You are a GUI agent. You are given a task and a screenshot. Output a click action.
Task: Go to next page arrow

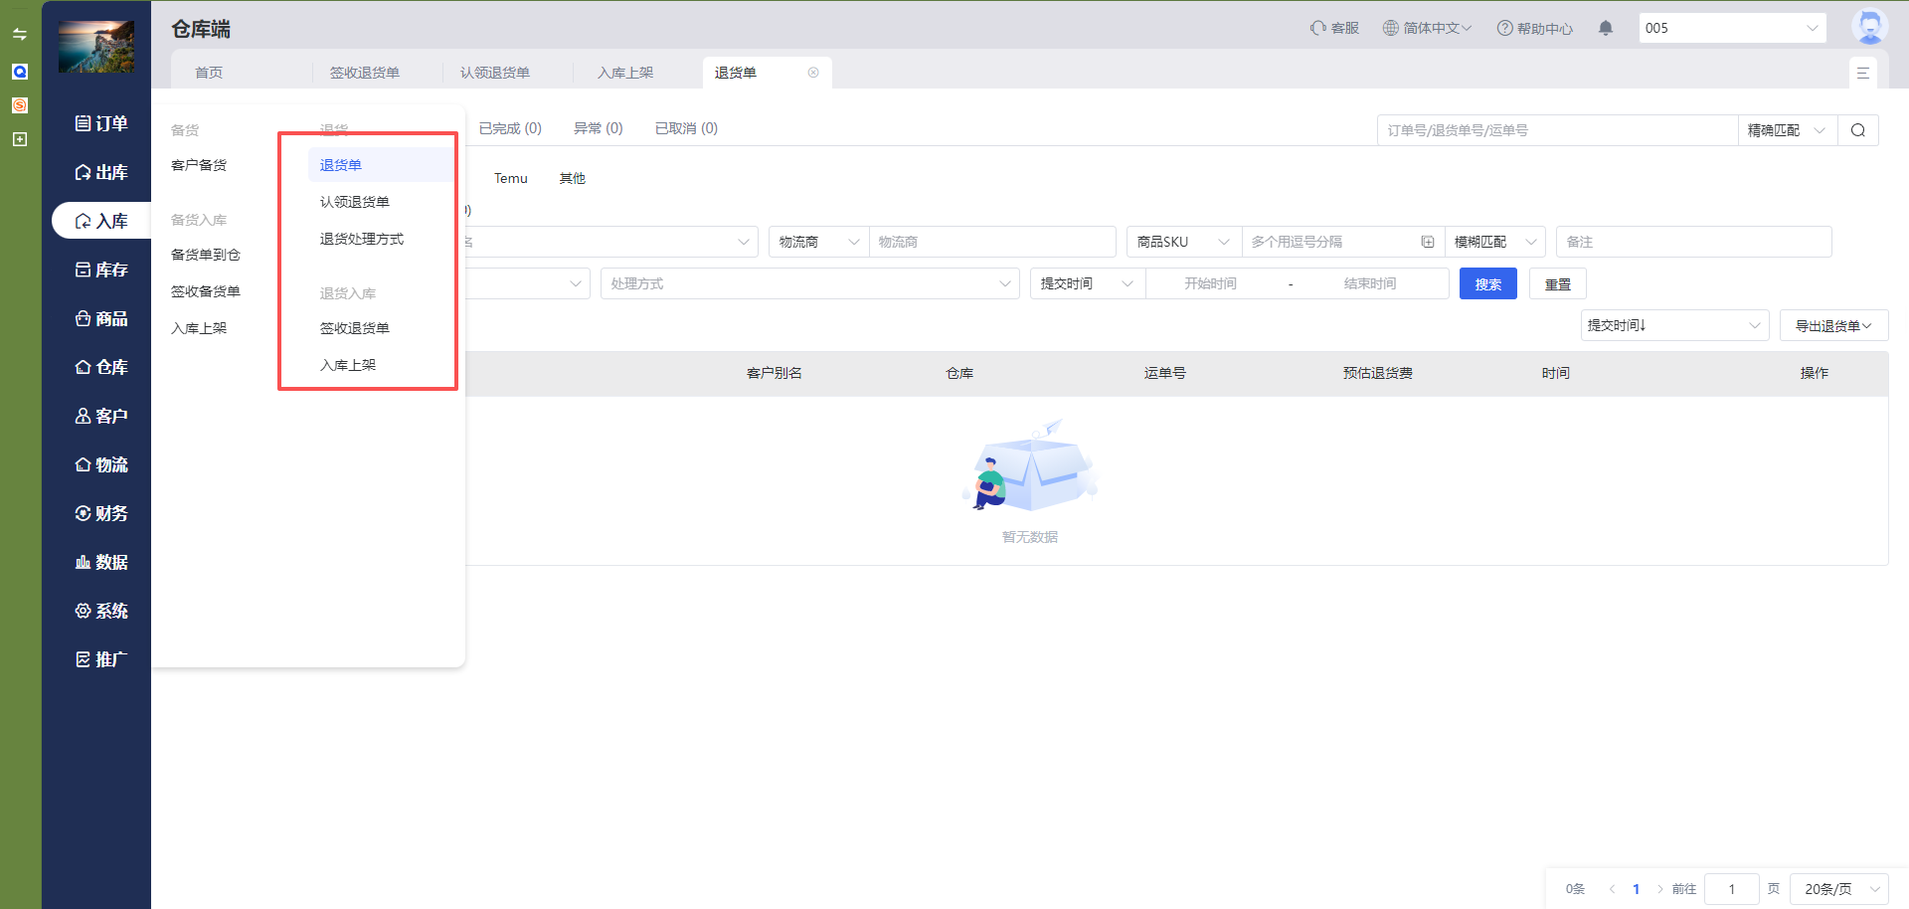coord(1659,889)
